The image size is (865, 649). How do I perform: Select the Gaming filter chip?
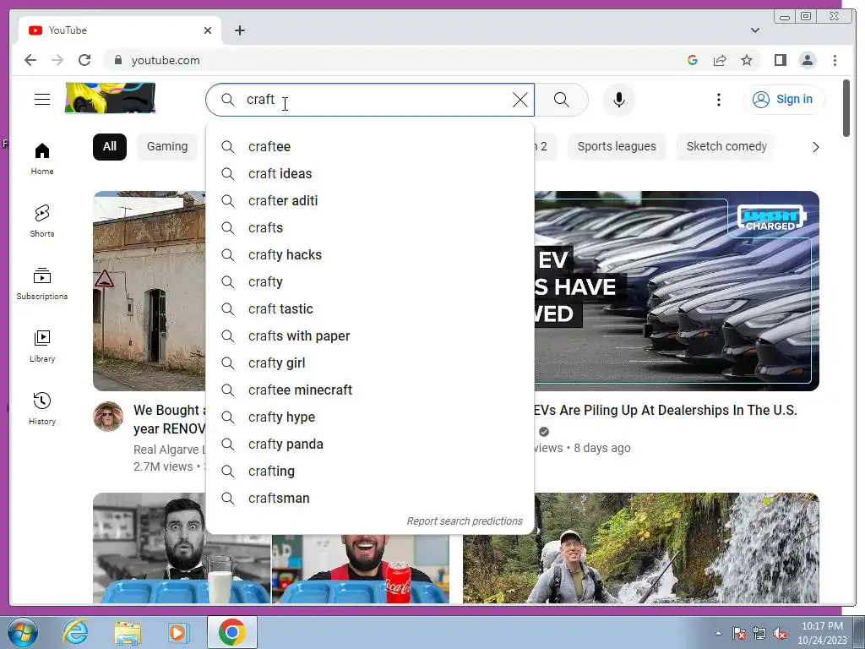coord(167,146)
